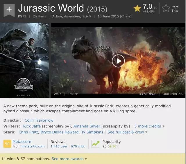Open the yellow Metascore 59 badge
The image size is (186, 164).
pyautogui.click(x=7, y=144)
